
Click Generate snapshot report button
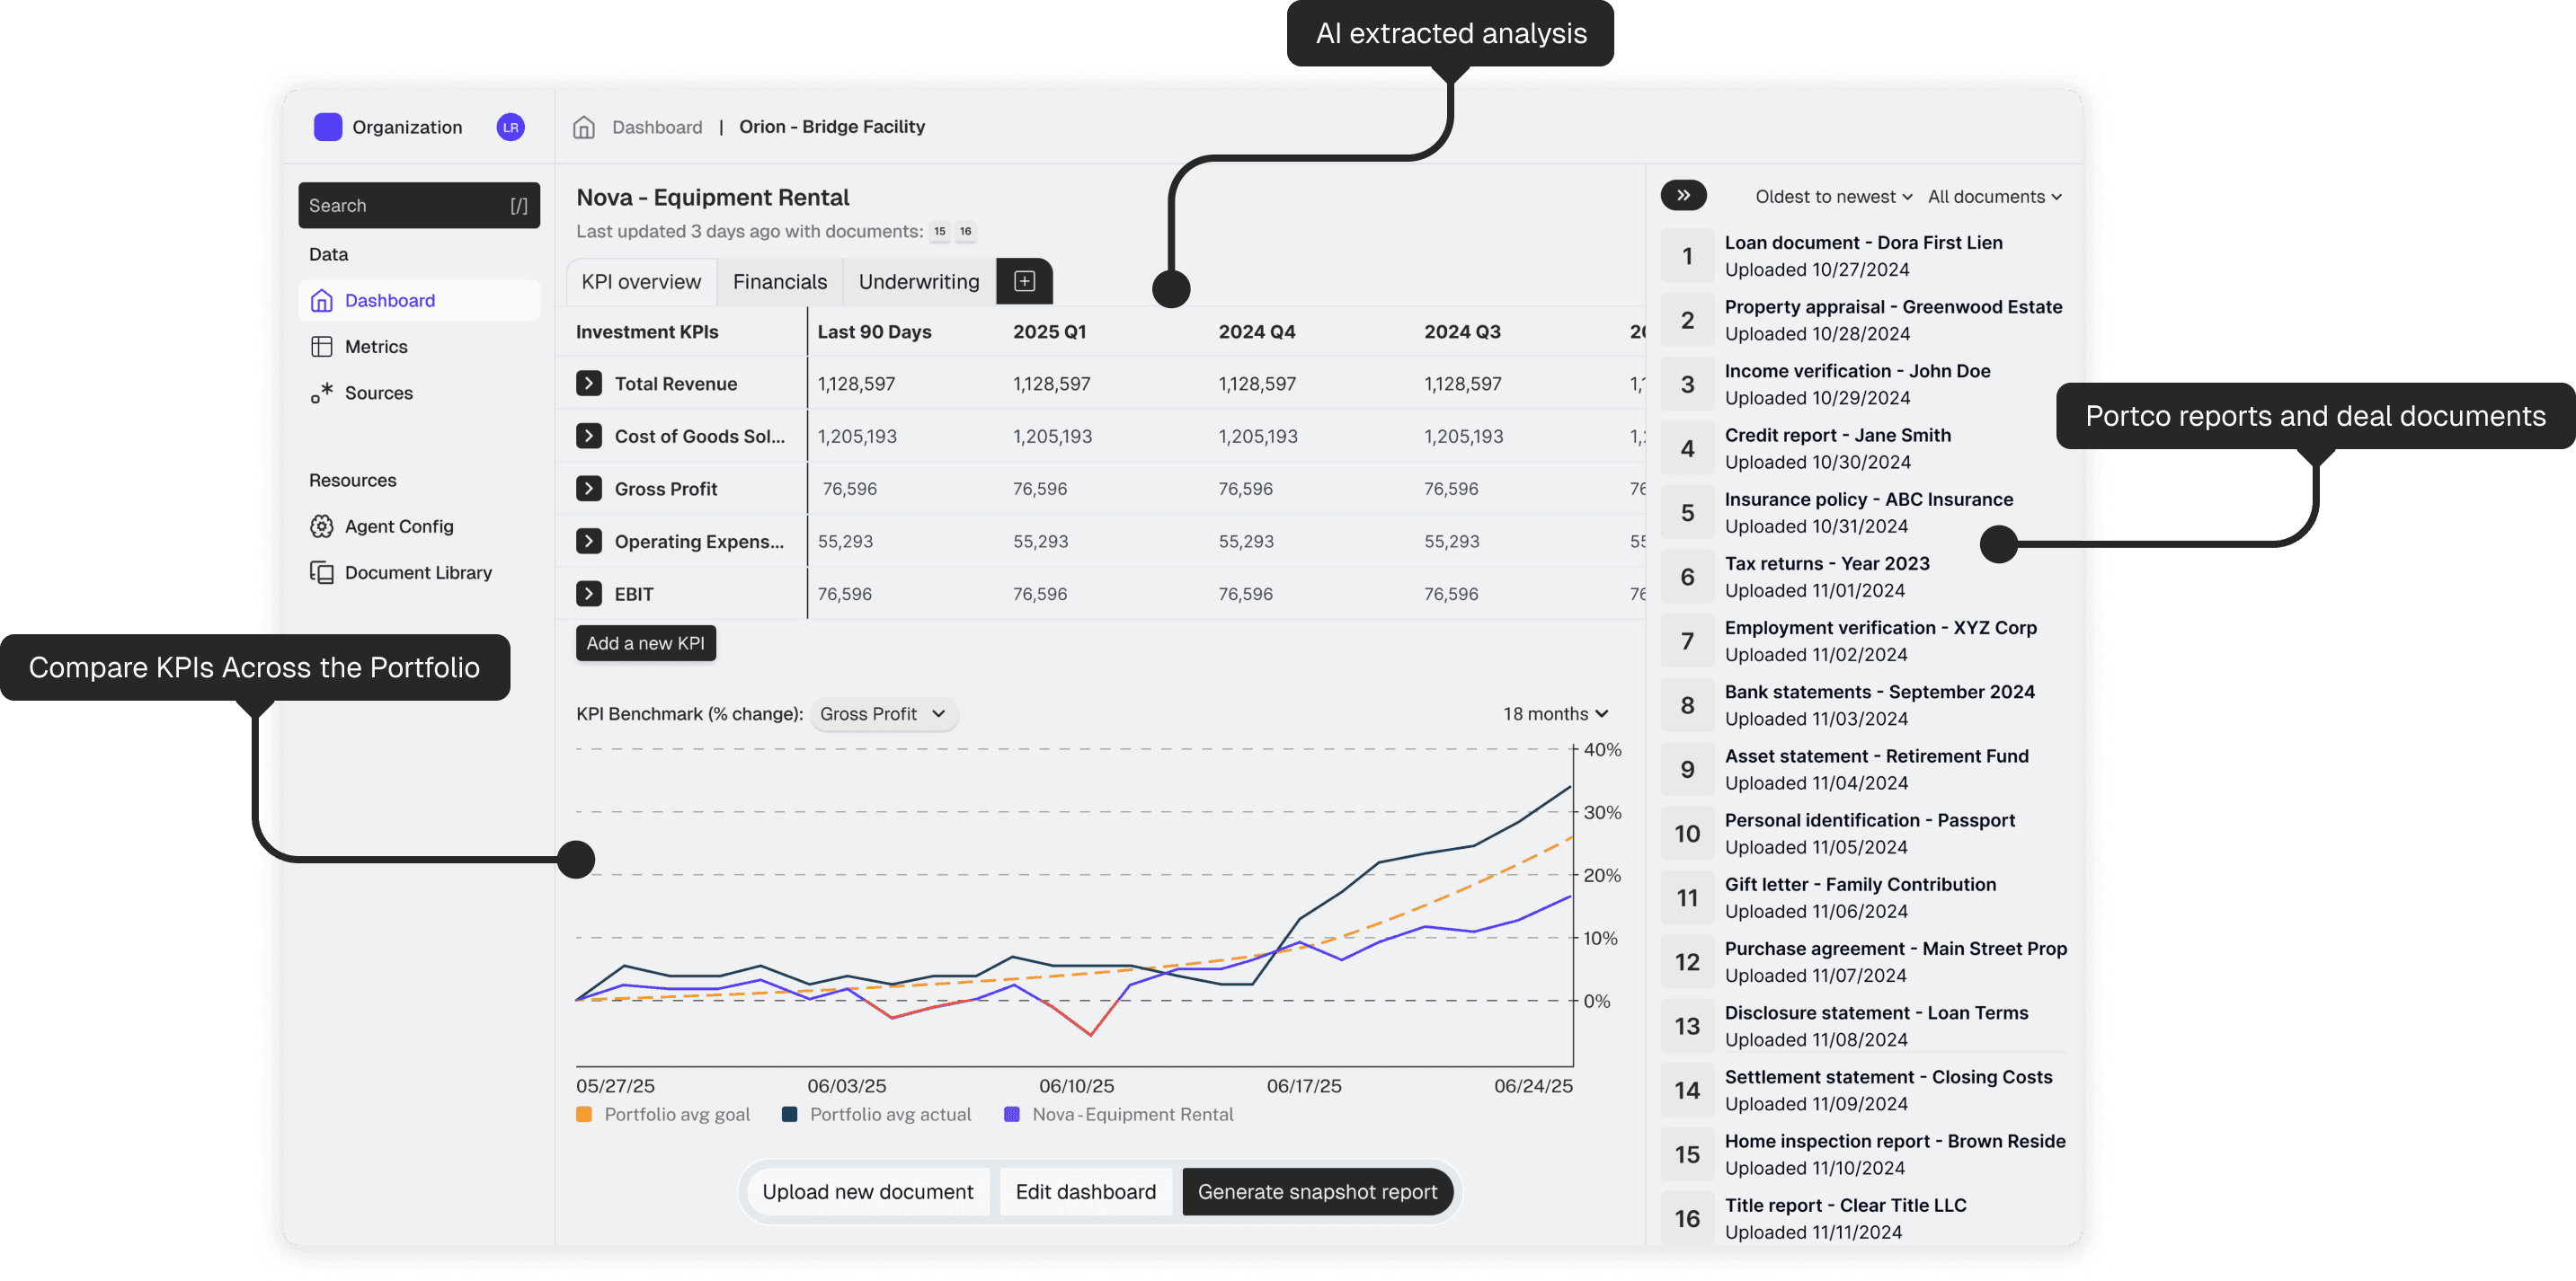coord(1317,1192)
